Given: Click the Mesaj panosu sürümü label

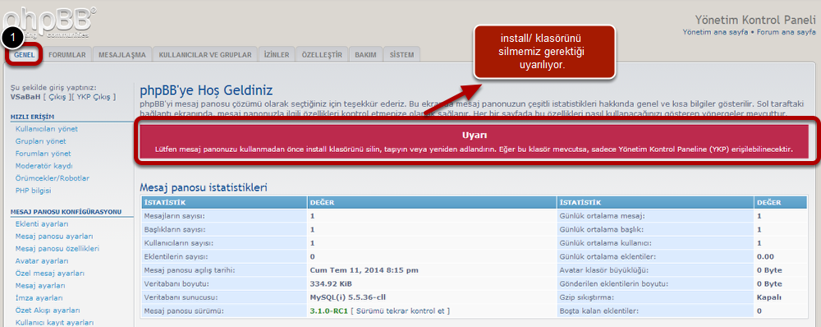Looking at the screenshot, I should (184, 311).
